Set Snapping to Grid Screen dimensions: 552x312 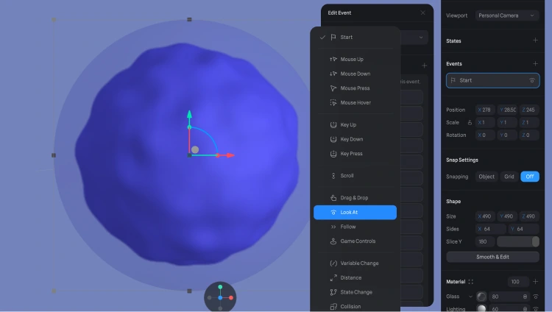tap(509, 177)
